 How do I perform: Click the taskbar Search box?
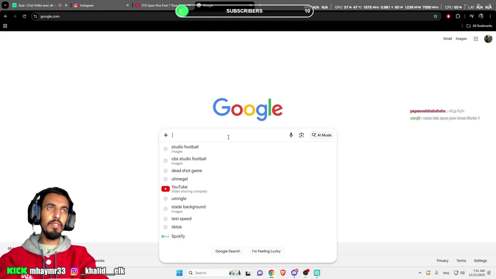coord(215,273)
